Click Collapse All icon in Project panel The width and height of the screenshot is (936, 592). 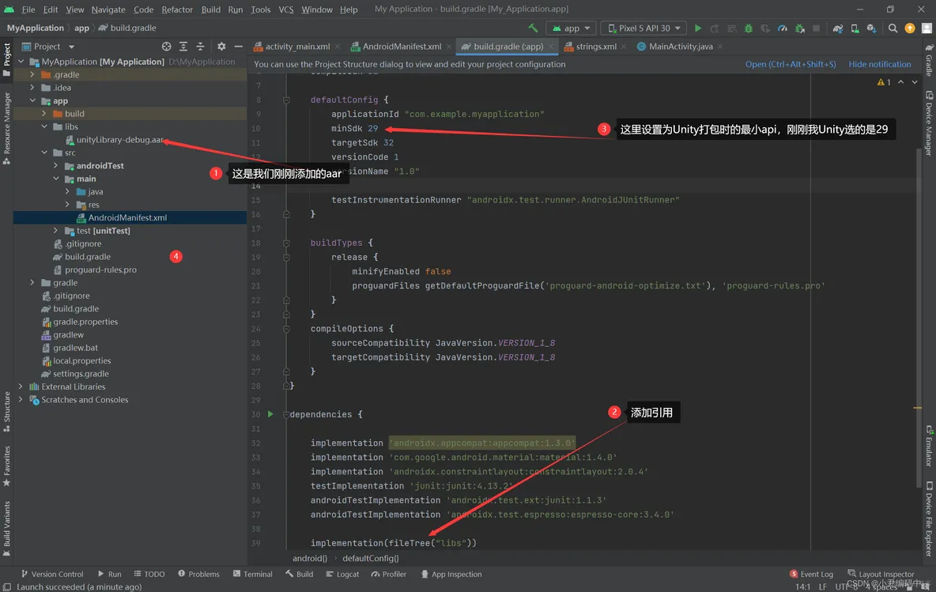pyautogui.click(x=200, y=46)
